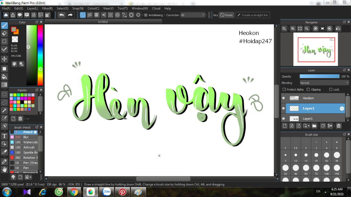Hide the bottom Layer1 layer
This screenshot has width=351, height=197.
pos(283,119)
